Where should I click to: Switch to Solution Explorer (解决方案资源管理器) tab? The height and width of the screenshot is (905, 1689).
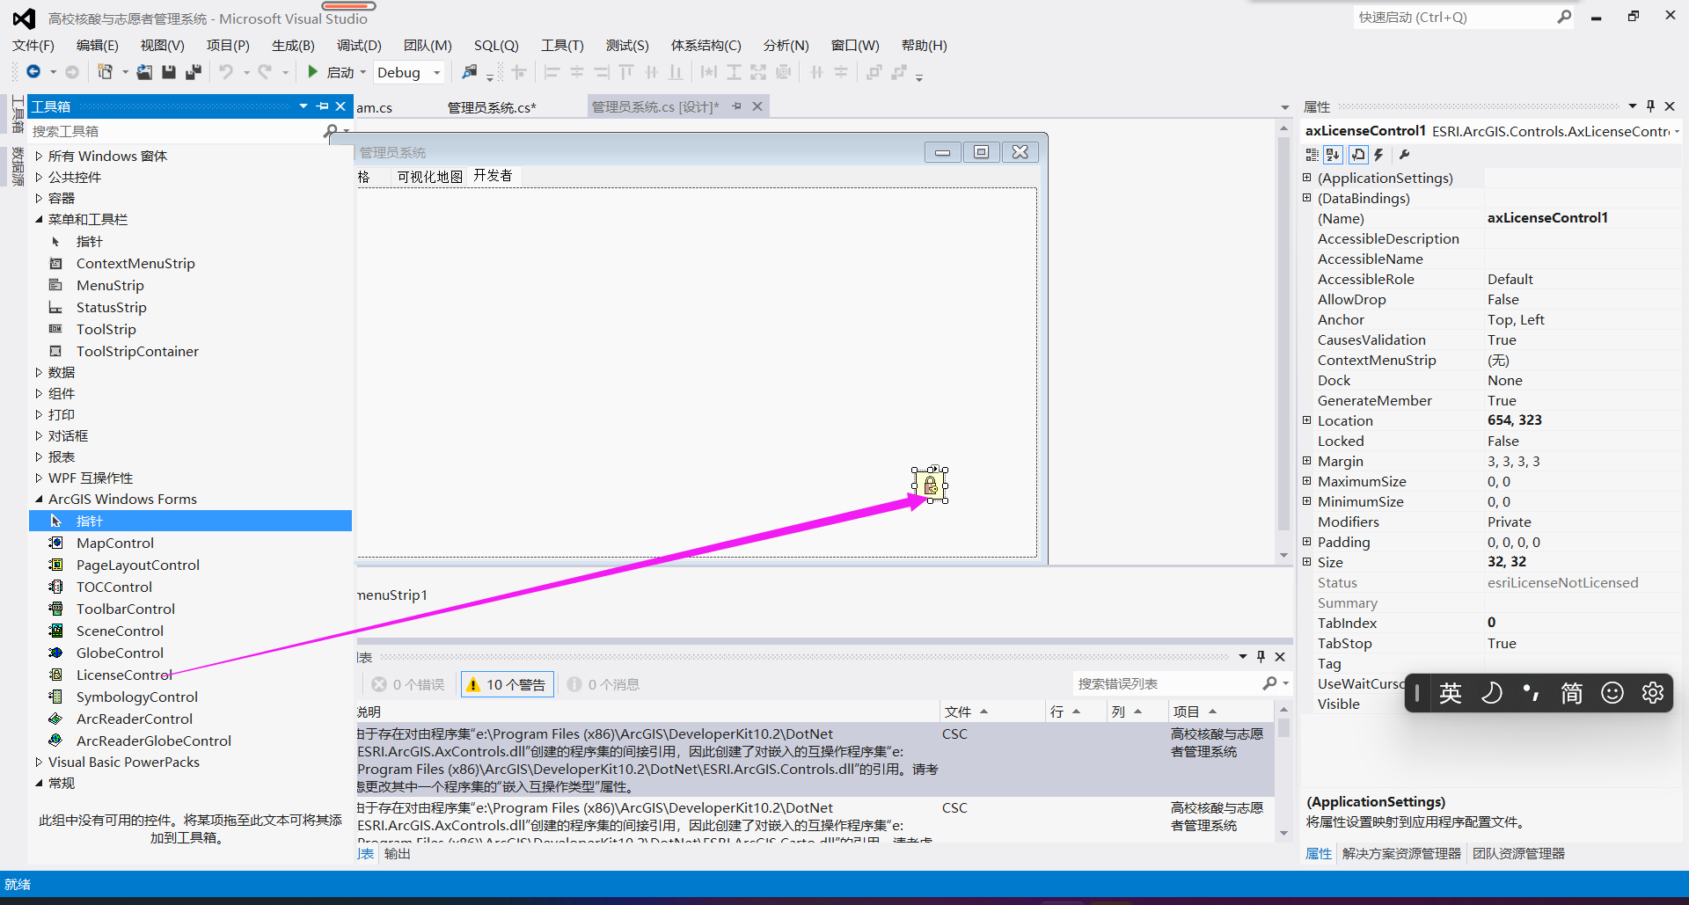click(1400, 853)
